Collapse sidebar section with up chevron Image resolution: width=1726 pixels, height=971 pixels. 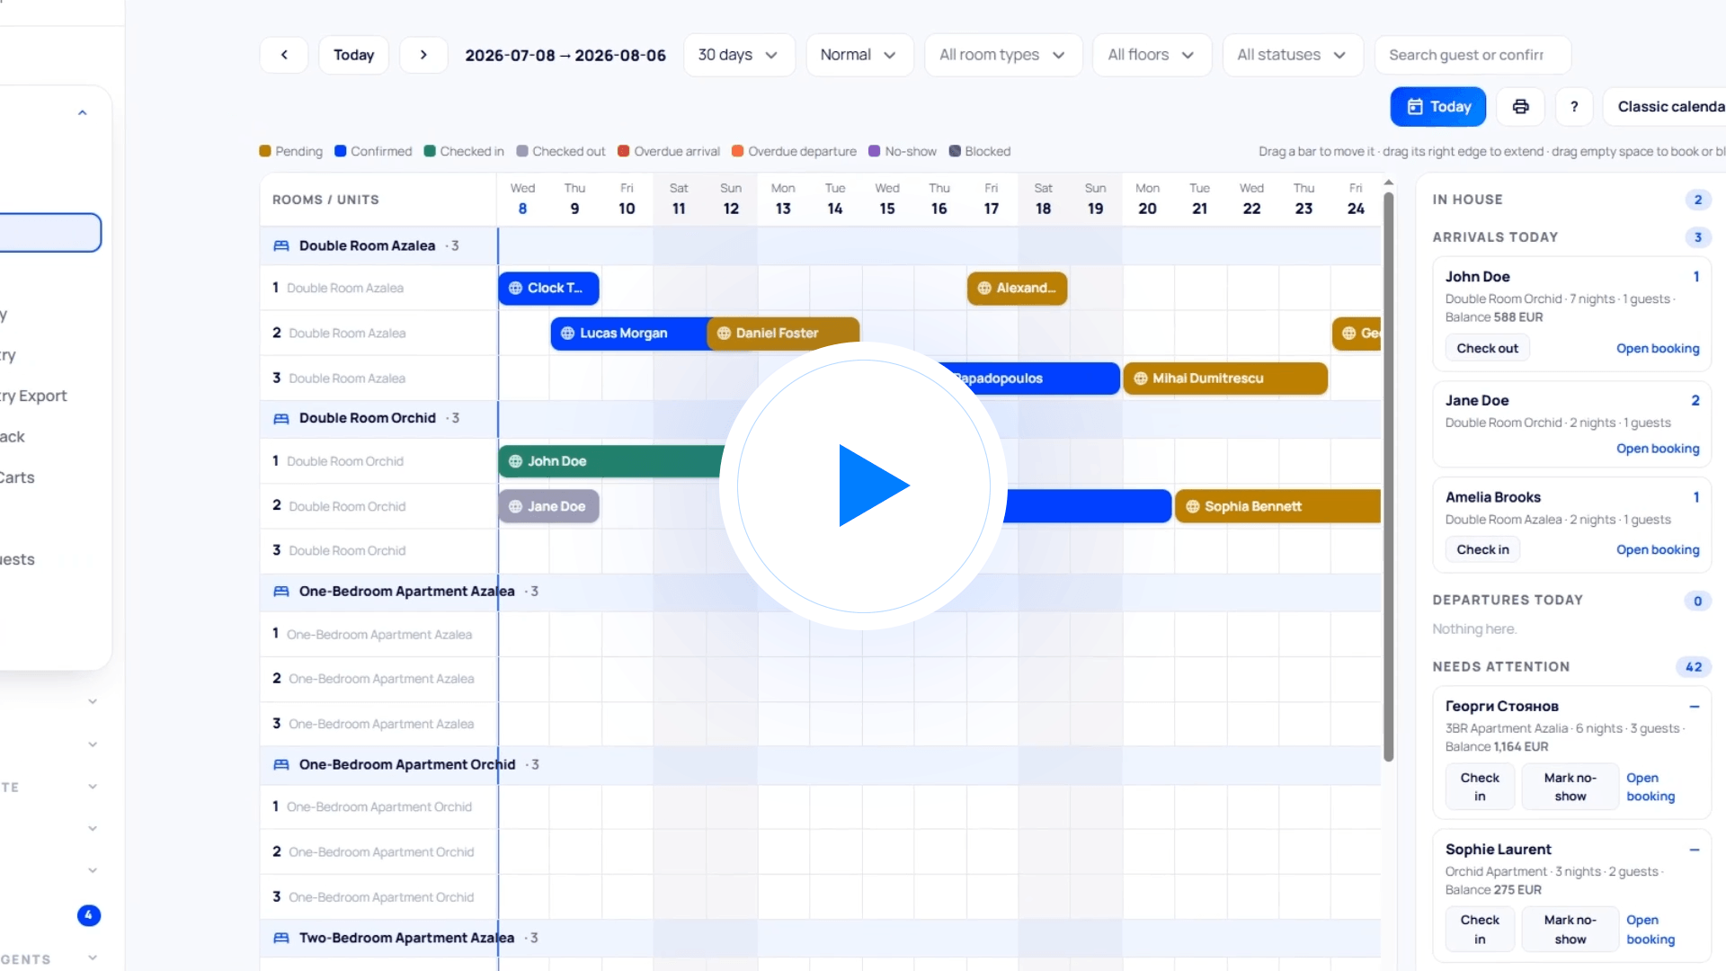(x=83, y=113)
